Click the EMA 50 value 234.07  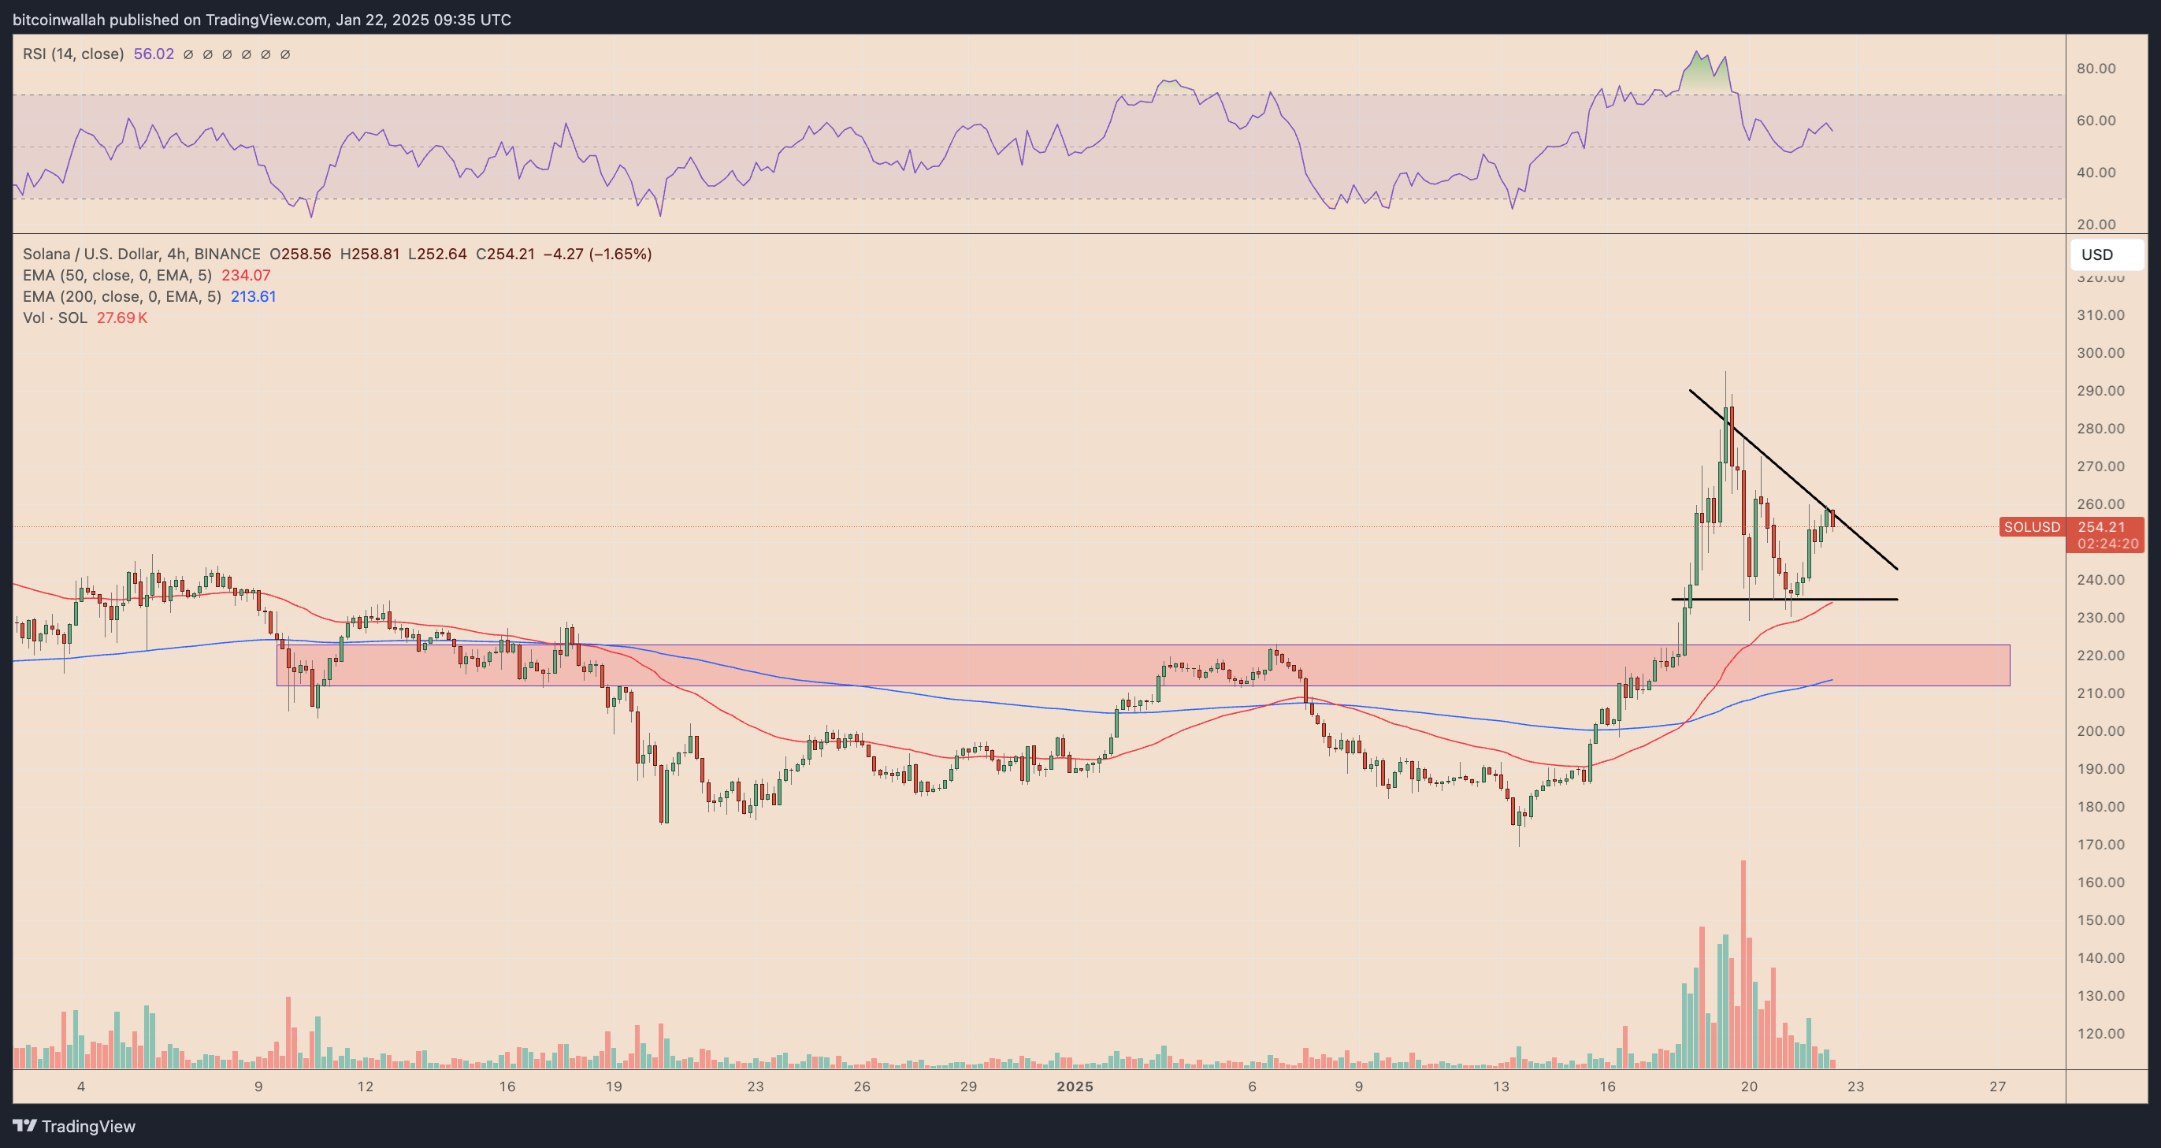point(246,275)
